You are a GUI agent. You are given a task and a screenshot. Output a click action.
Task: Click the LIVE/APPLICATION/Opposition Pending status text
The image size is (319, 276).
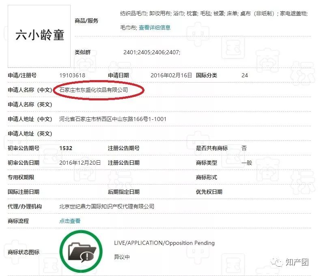164,243
